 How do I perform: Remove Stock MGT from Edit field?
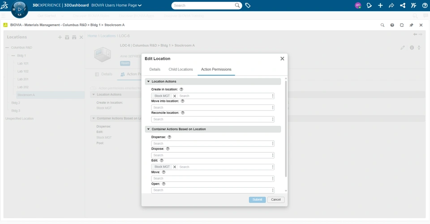(x=175, y=167)
